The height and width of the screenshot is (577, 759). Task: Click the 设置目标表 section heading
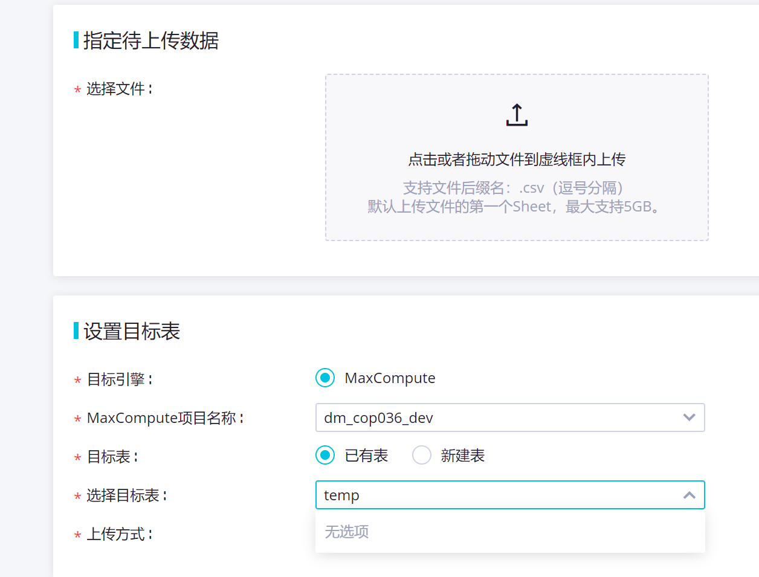click(x=132, y=331)
